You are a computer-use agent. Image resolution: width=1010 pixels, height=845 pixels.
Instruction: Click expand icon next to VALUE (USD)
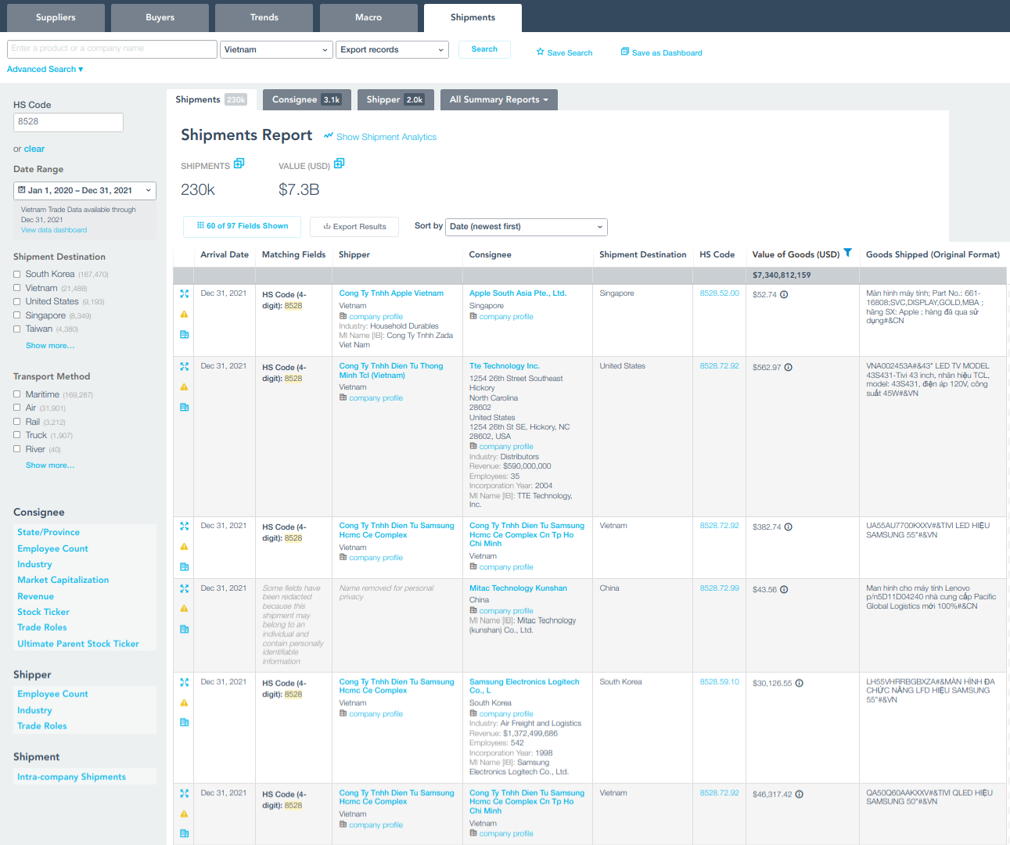pyautogui.click(x=339, y=164)
